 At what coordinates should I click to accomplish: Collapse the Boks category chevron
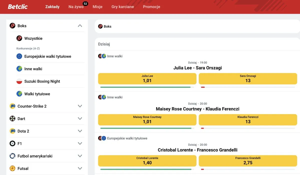pos(80,26)
